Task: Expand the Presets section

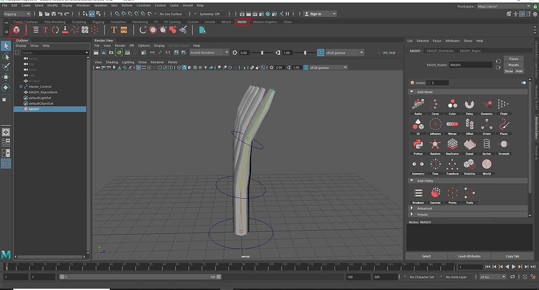Action: pos(411,214)
